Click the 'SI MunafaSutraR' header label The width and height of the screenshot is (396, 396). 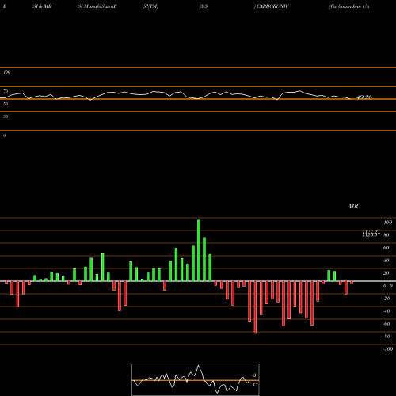(97, 6)
